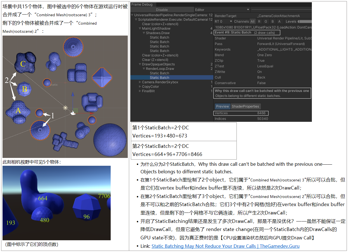The image size is (348, 252).
Task: Select the Preview tab
Action: coord(222,106)
